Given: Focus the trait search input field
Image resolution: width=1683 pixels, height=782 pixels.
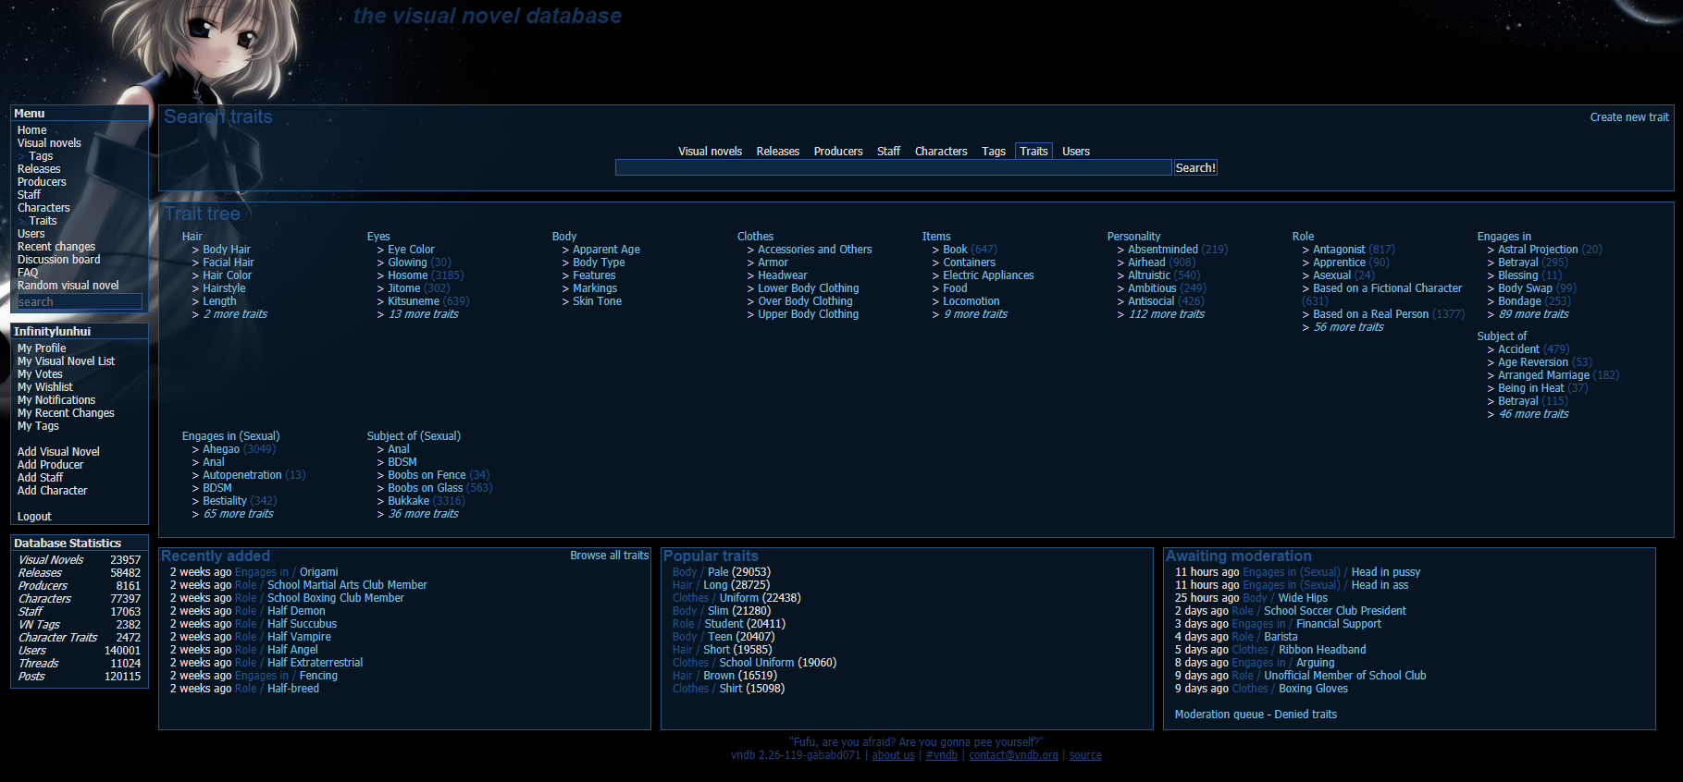Looking at the screenshot, I should click(x=893, y=167).
